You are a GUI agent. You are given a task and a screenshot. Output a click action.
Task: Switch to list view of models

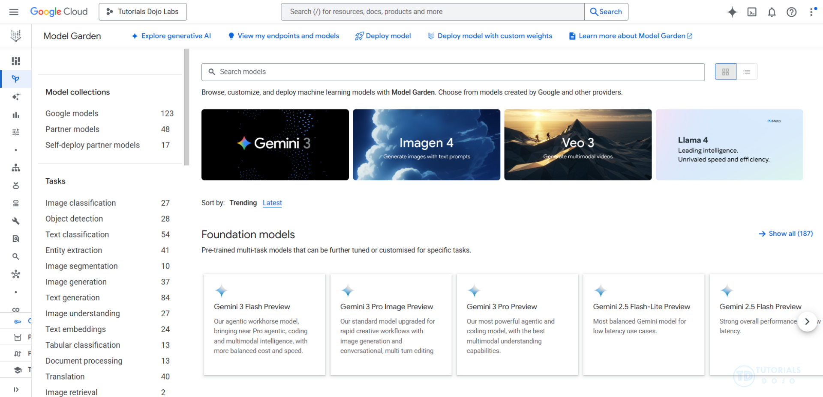tap(747, 72)
